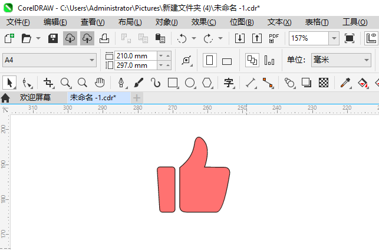Select the Polygon tool
Viewport: 379px width, 250px height.
point(207,83)
